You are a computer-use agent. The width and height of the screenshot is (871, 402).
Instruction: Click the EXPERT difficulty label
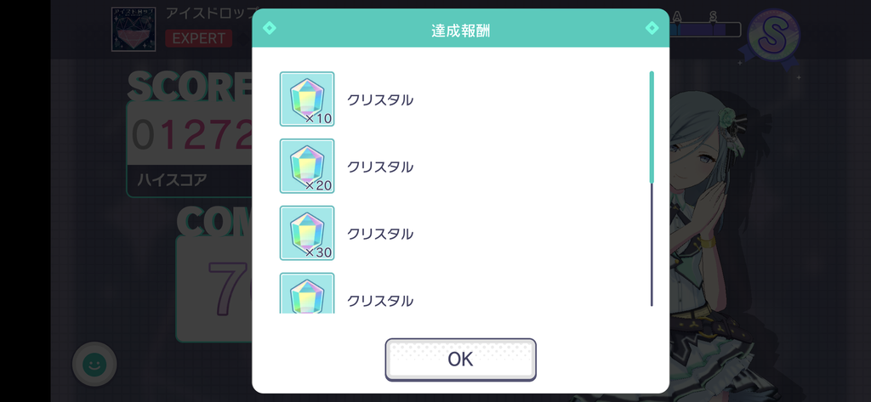tap(199, 38)
